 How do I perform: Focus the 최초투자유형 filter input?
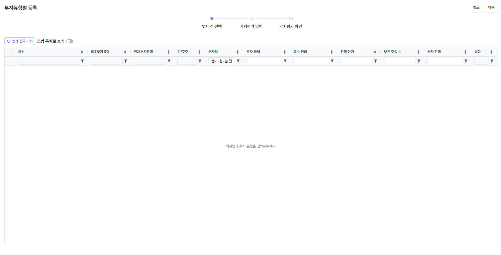click(106, 61)
